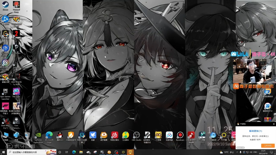Switch to active YY raccoon taskbar app
Viewport: 276px width, 155px height.
pyautogui.click(x=130, y=152)
